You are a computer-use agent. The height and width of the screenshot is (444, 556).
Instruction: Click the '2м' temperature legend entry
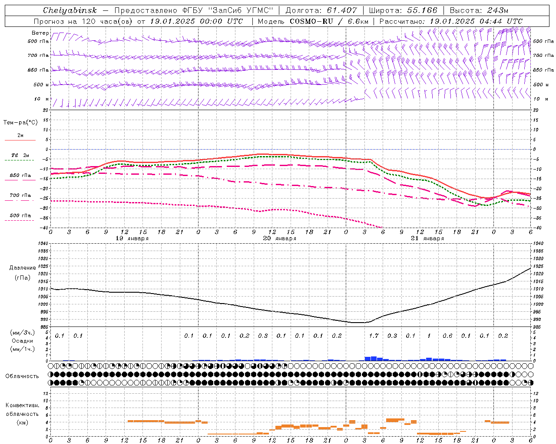coord(20,136)
